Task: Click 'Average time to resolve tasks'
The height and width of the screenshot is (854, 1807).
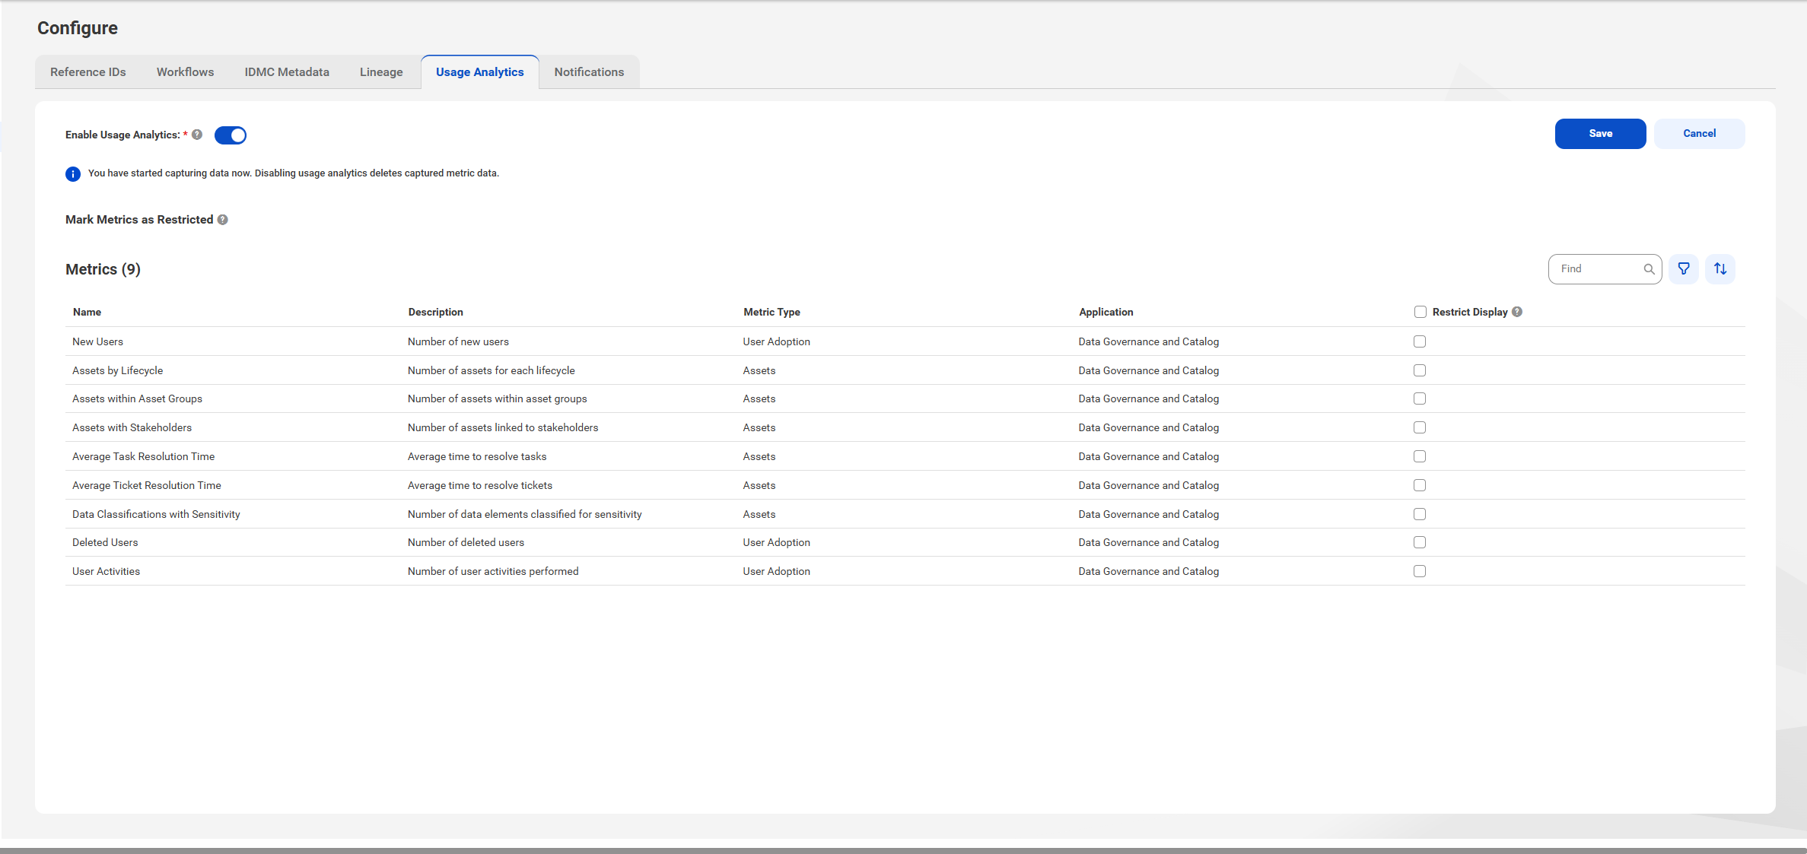Action: (x=477, y=457)
